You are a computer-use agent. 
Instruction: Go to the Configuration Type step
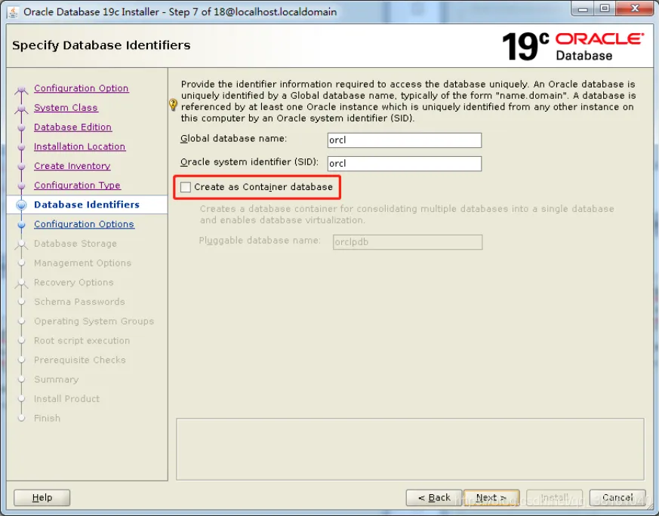pyautogui.click(x=77, y=185)
